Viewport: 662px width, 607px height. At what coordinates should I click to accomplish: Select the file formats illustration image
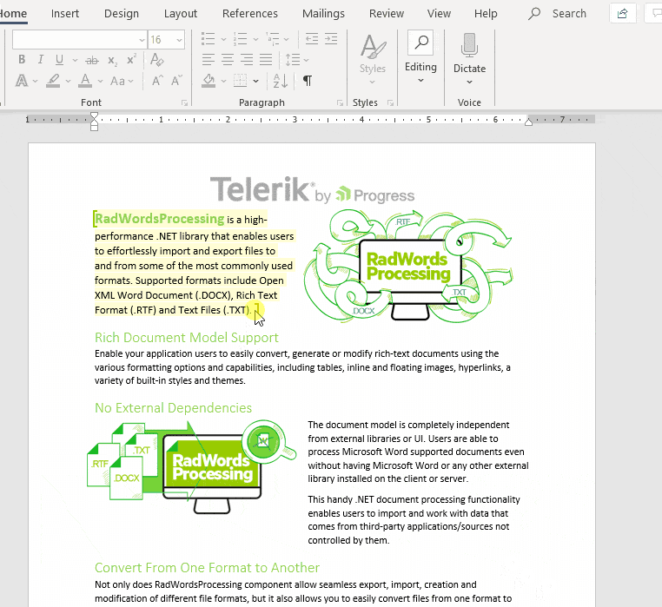coord(192,466)
